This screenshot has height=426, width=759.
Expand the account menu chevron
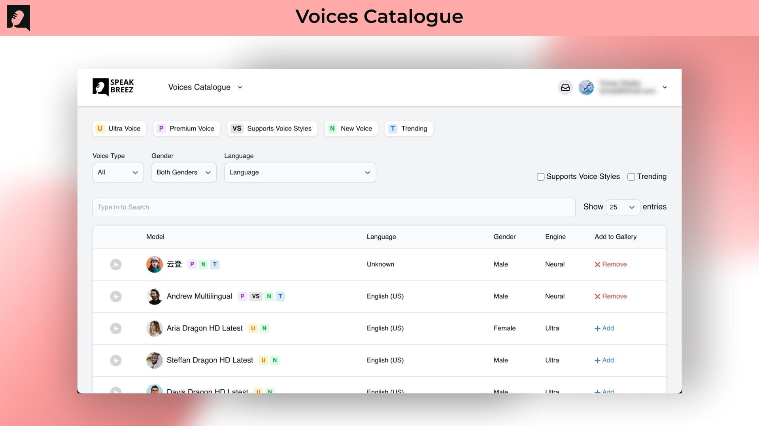665,88
